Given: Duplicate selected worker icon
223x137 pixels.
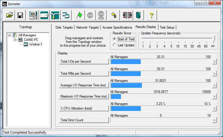Looking at the screenshot, I should tap(66, 15).
